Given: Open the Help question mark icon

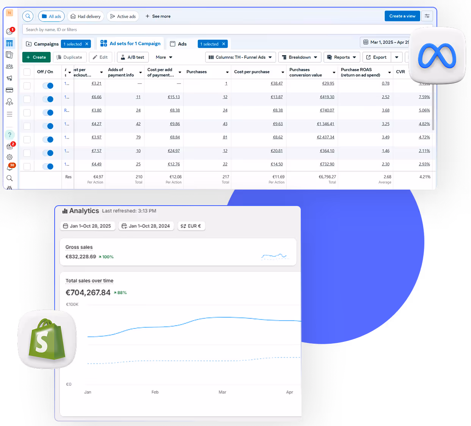Looking at the screenshot, I should pos(9,134).
